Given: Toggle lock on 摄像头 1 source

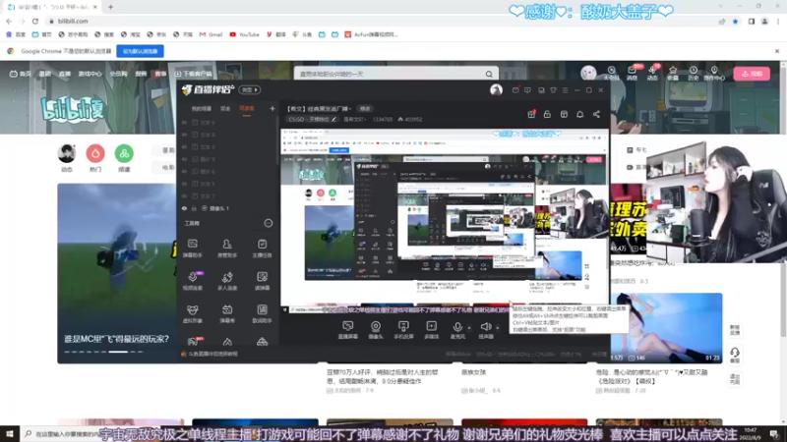Looking at the screenshot, I should [194, 208].
